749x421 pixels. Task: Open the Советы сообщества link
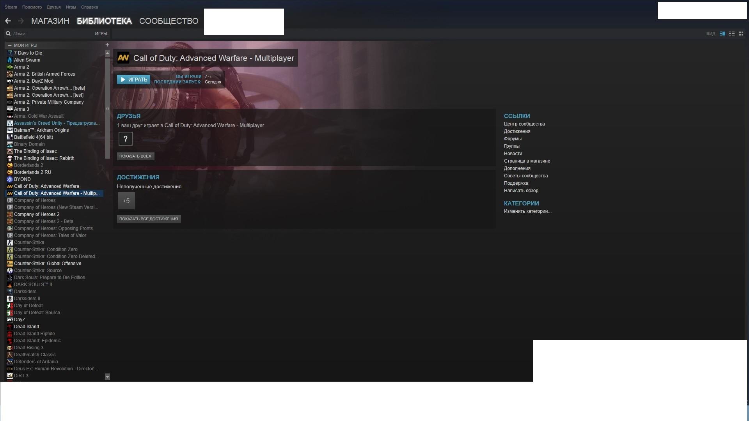click(x=525, y=176)
